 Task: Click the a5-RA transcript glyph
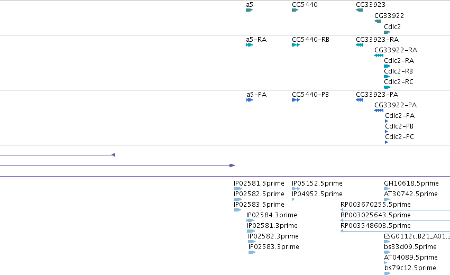click(x=250, y=45)
